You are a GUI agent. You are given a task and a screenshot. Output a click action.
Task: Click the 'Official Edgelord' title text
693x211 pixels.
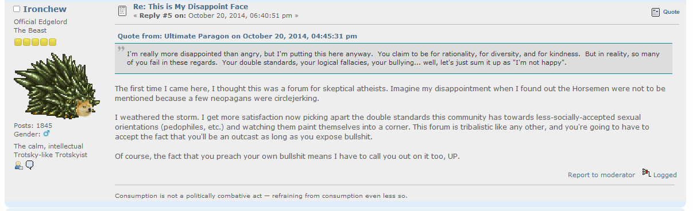[40, 22]
